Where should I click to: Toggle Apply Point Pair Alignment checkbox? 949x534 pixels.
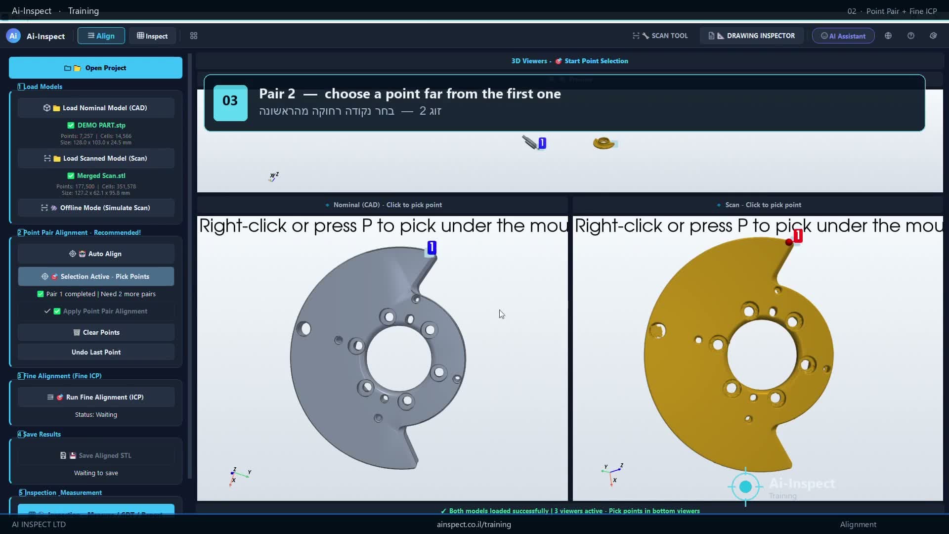[57, 311]
